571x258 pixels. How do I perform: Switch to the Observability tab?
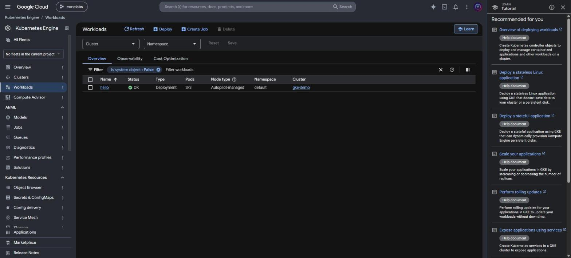point(130,59)
